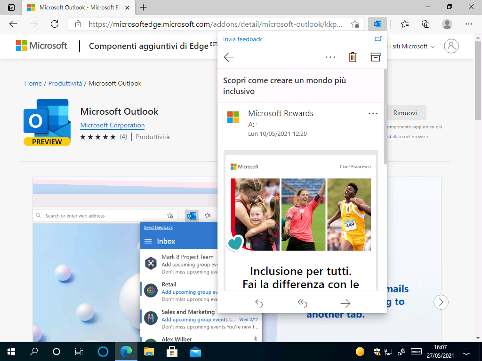Screen dimensions: 482x361
Task: Click the extension screenshot preview image
Action: tap(125, 259)
